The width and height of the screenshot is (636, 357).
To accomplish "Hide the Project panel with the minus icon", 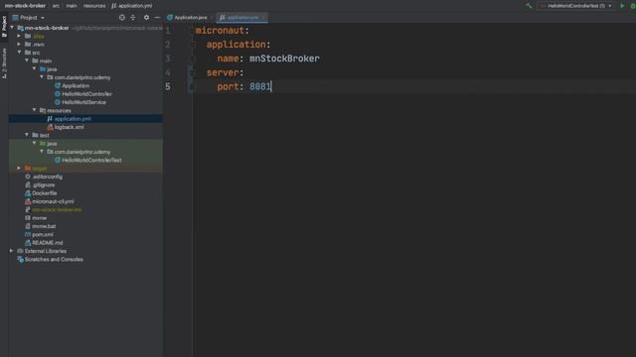I will pos(157,18).
